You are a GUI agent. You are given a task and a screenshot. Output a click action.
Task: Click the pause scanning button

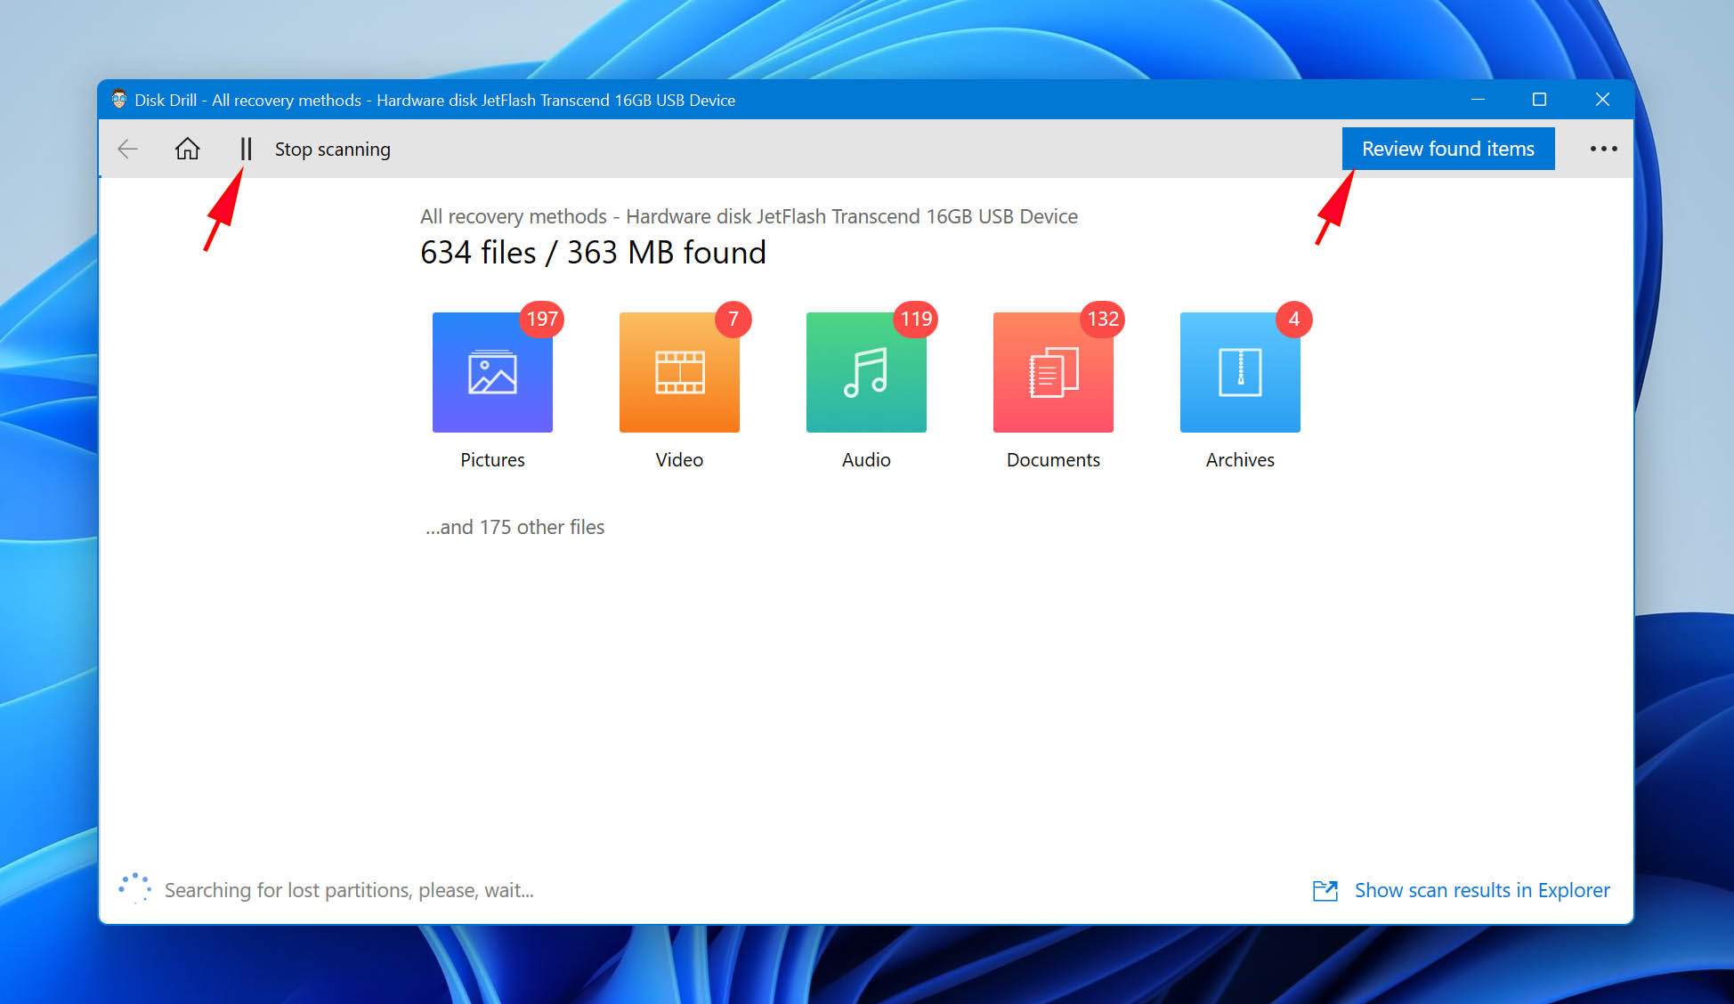tap(245, 149)
